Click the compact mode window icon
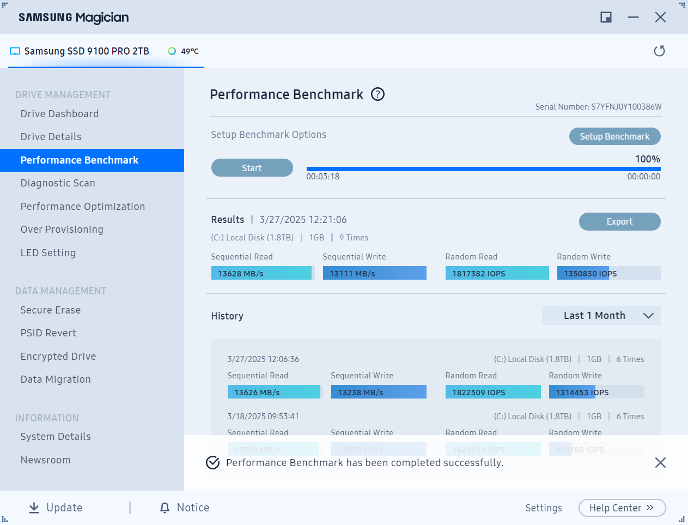The height and width of the screenshot is (525, 688). click(x=606, y=17)
